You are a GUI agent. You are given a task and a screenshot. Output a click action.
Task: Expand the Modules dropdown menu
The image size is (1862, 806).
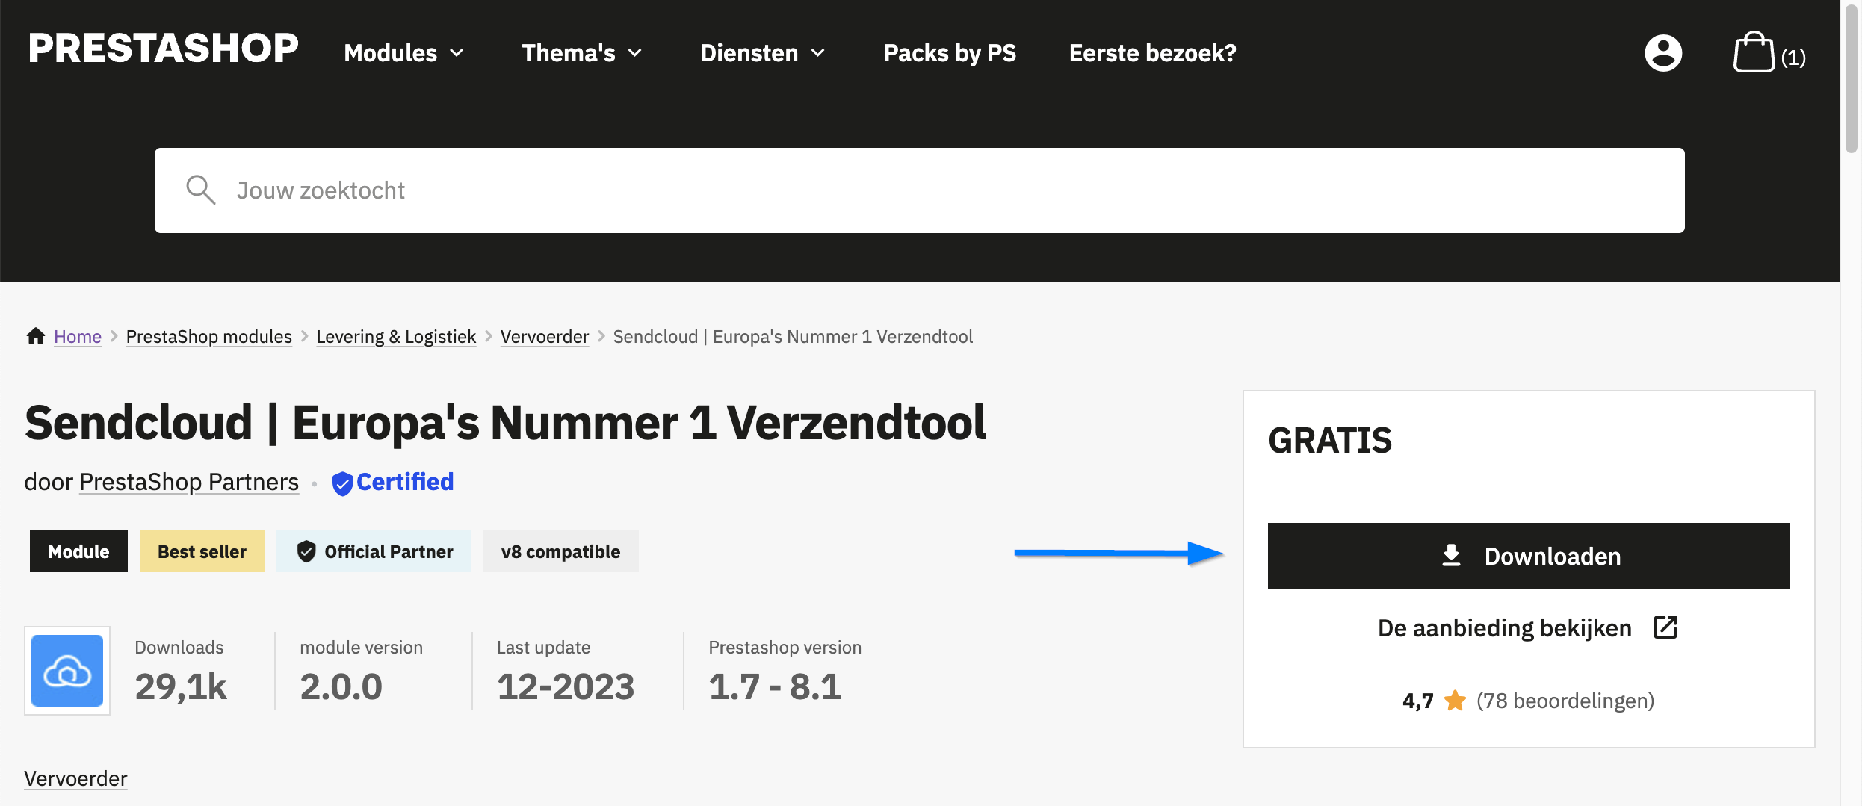click(x=404, y=53)
